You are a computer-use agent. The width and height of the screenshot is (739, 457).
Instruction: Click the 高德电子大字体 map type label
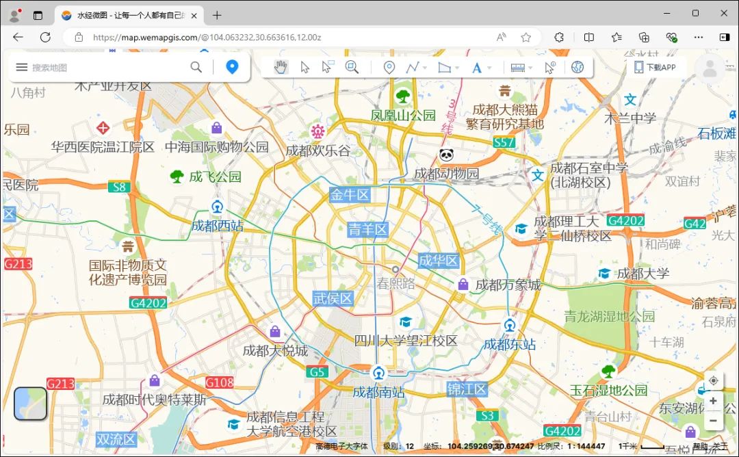tap(341, 446)
